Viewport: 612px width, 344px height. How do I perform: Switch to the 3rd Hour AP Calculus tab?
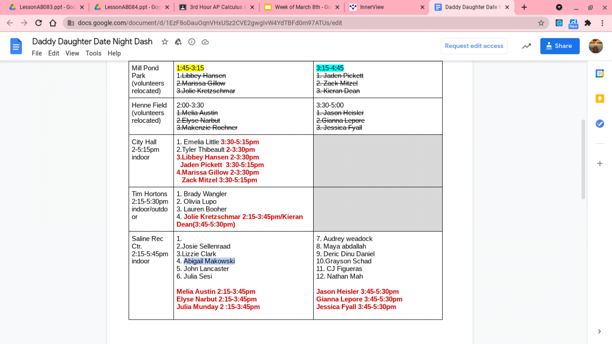click(216, 7)
